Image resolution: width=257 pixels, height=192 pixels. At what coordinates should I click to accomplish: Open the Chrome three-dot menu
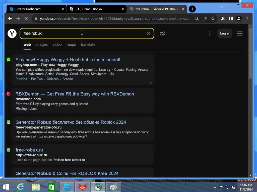pos(247,18)
